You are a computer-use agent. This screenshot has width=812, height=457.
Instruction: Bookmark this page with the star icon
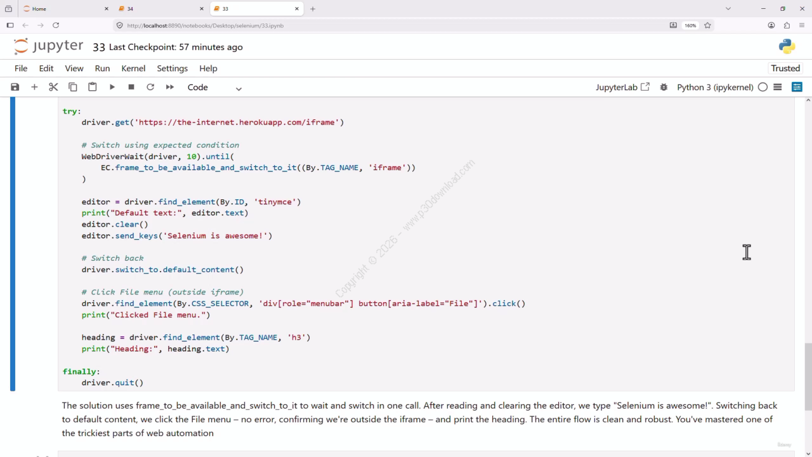click(707, 25)
